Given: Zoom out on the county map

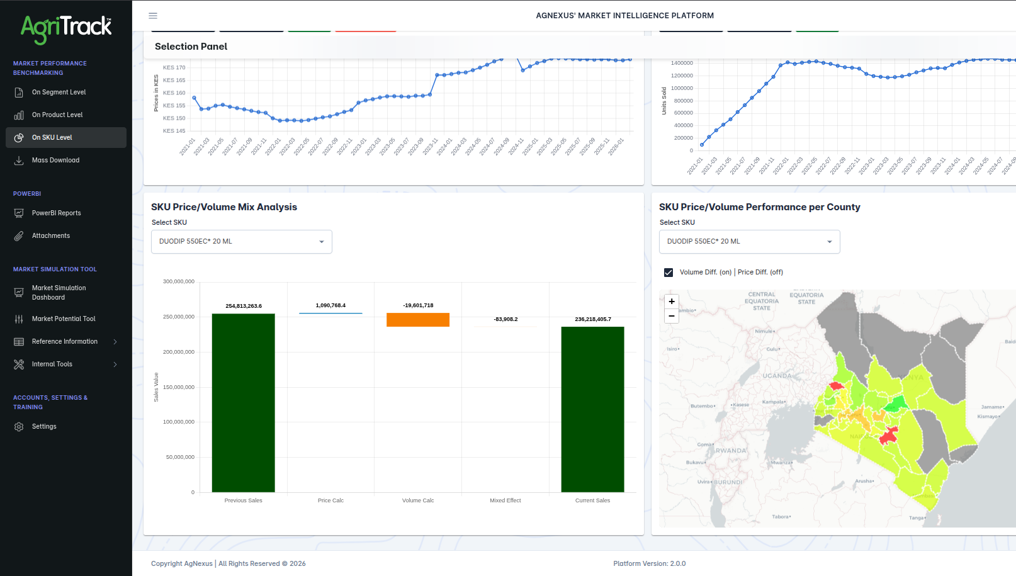Looking at the screenshot, I should pos(672,316).
